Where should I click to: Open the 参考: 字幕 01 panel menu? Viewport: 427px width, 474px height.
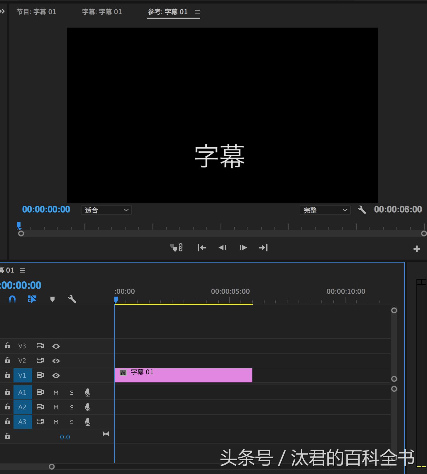(198, 12)
